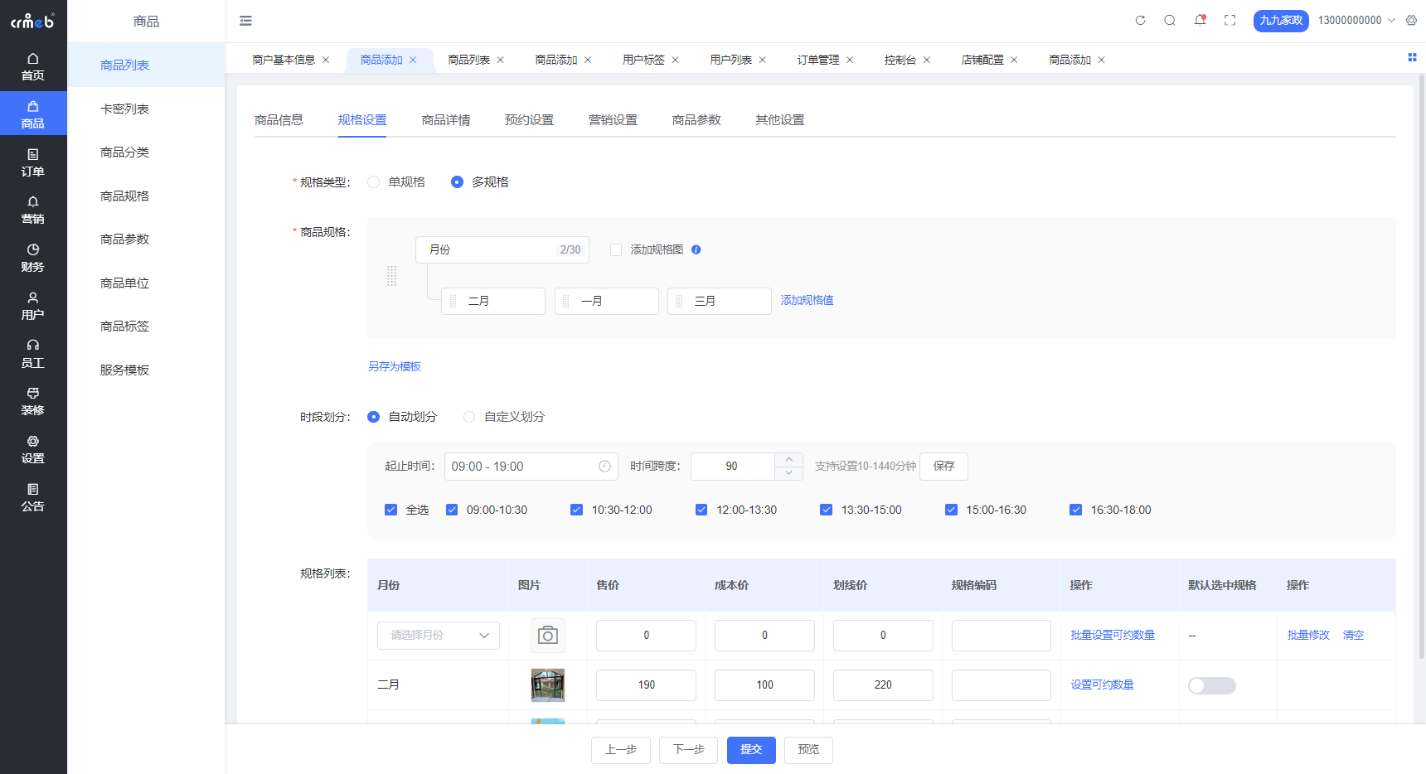Click 保存 to save time span
This screenshot has width=1426, height=774.
click(x=943, y=467)
